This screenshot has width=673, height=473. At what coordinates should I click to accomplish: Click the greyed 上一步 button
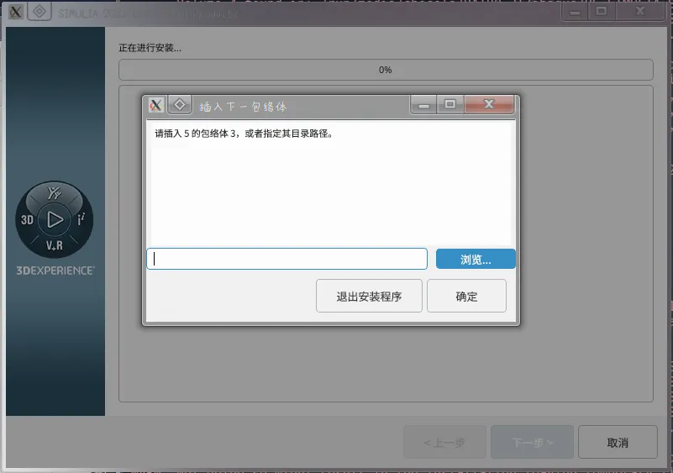444,442
